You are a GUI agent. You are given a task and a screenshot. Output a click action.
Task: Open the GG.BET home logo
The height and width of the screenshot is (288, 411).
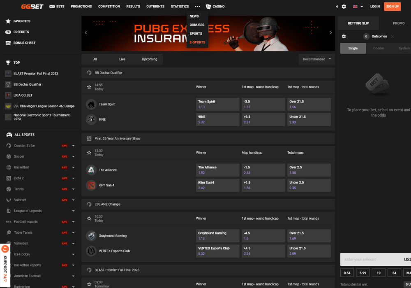pyautogui.click(x=32, y=6)
